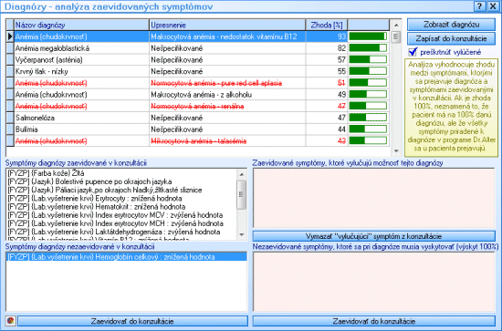Viewport: 502px width, 331px height.
Task: Click match progress bar of Salmonelóza row
Action: [368, 118]
